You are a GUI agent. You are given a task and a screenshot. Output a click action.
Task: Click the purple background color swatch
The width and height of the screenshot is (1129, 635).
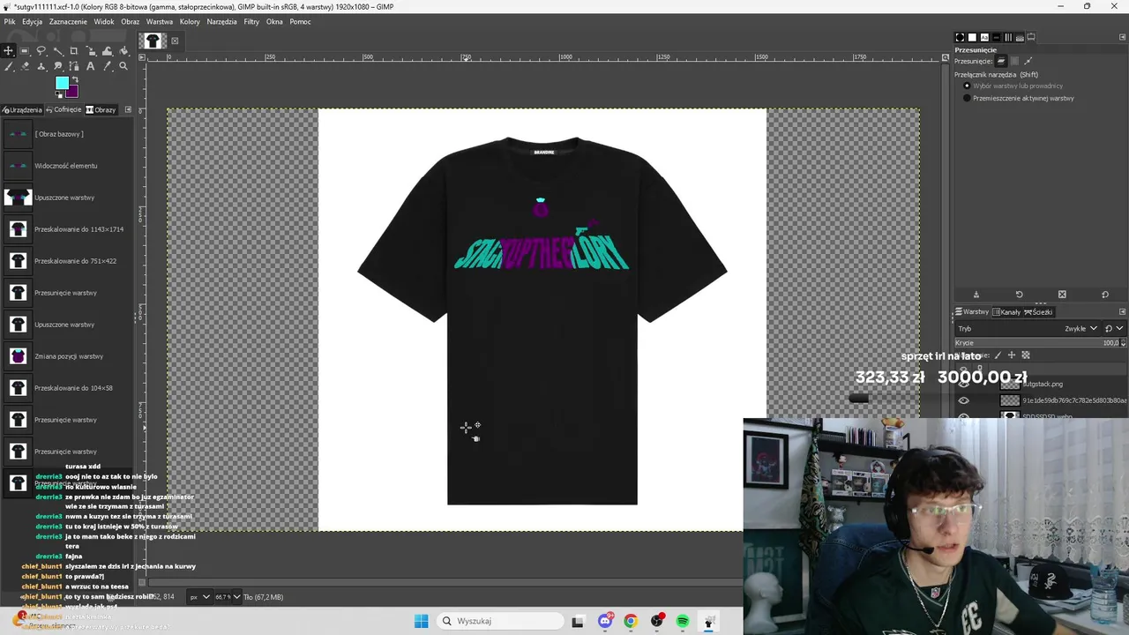(x=73, y=92)
